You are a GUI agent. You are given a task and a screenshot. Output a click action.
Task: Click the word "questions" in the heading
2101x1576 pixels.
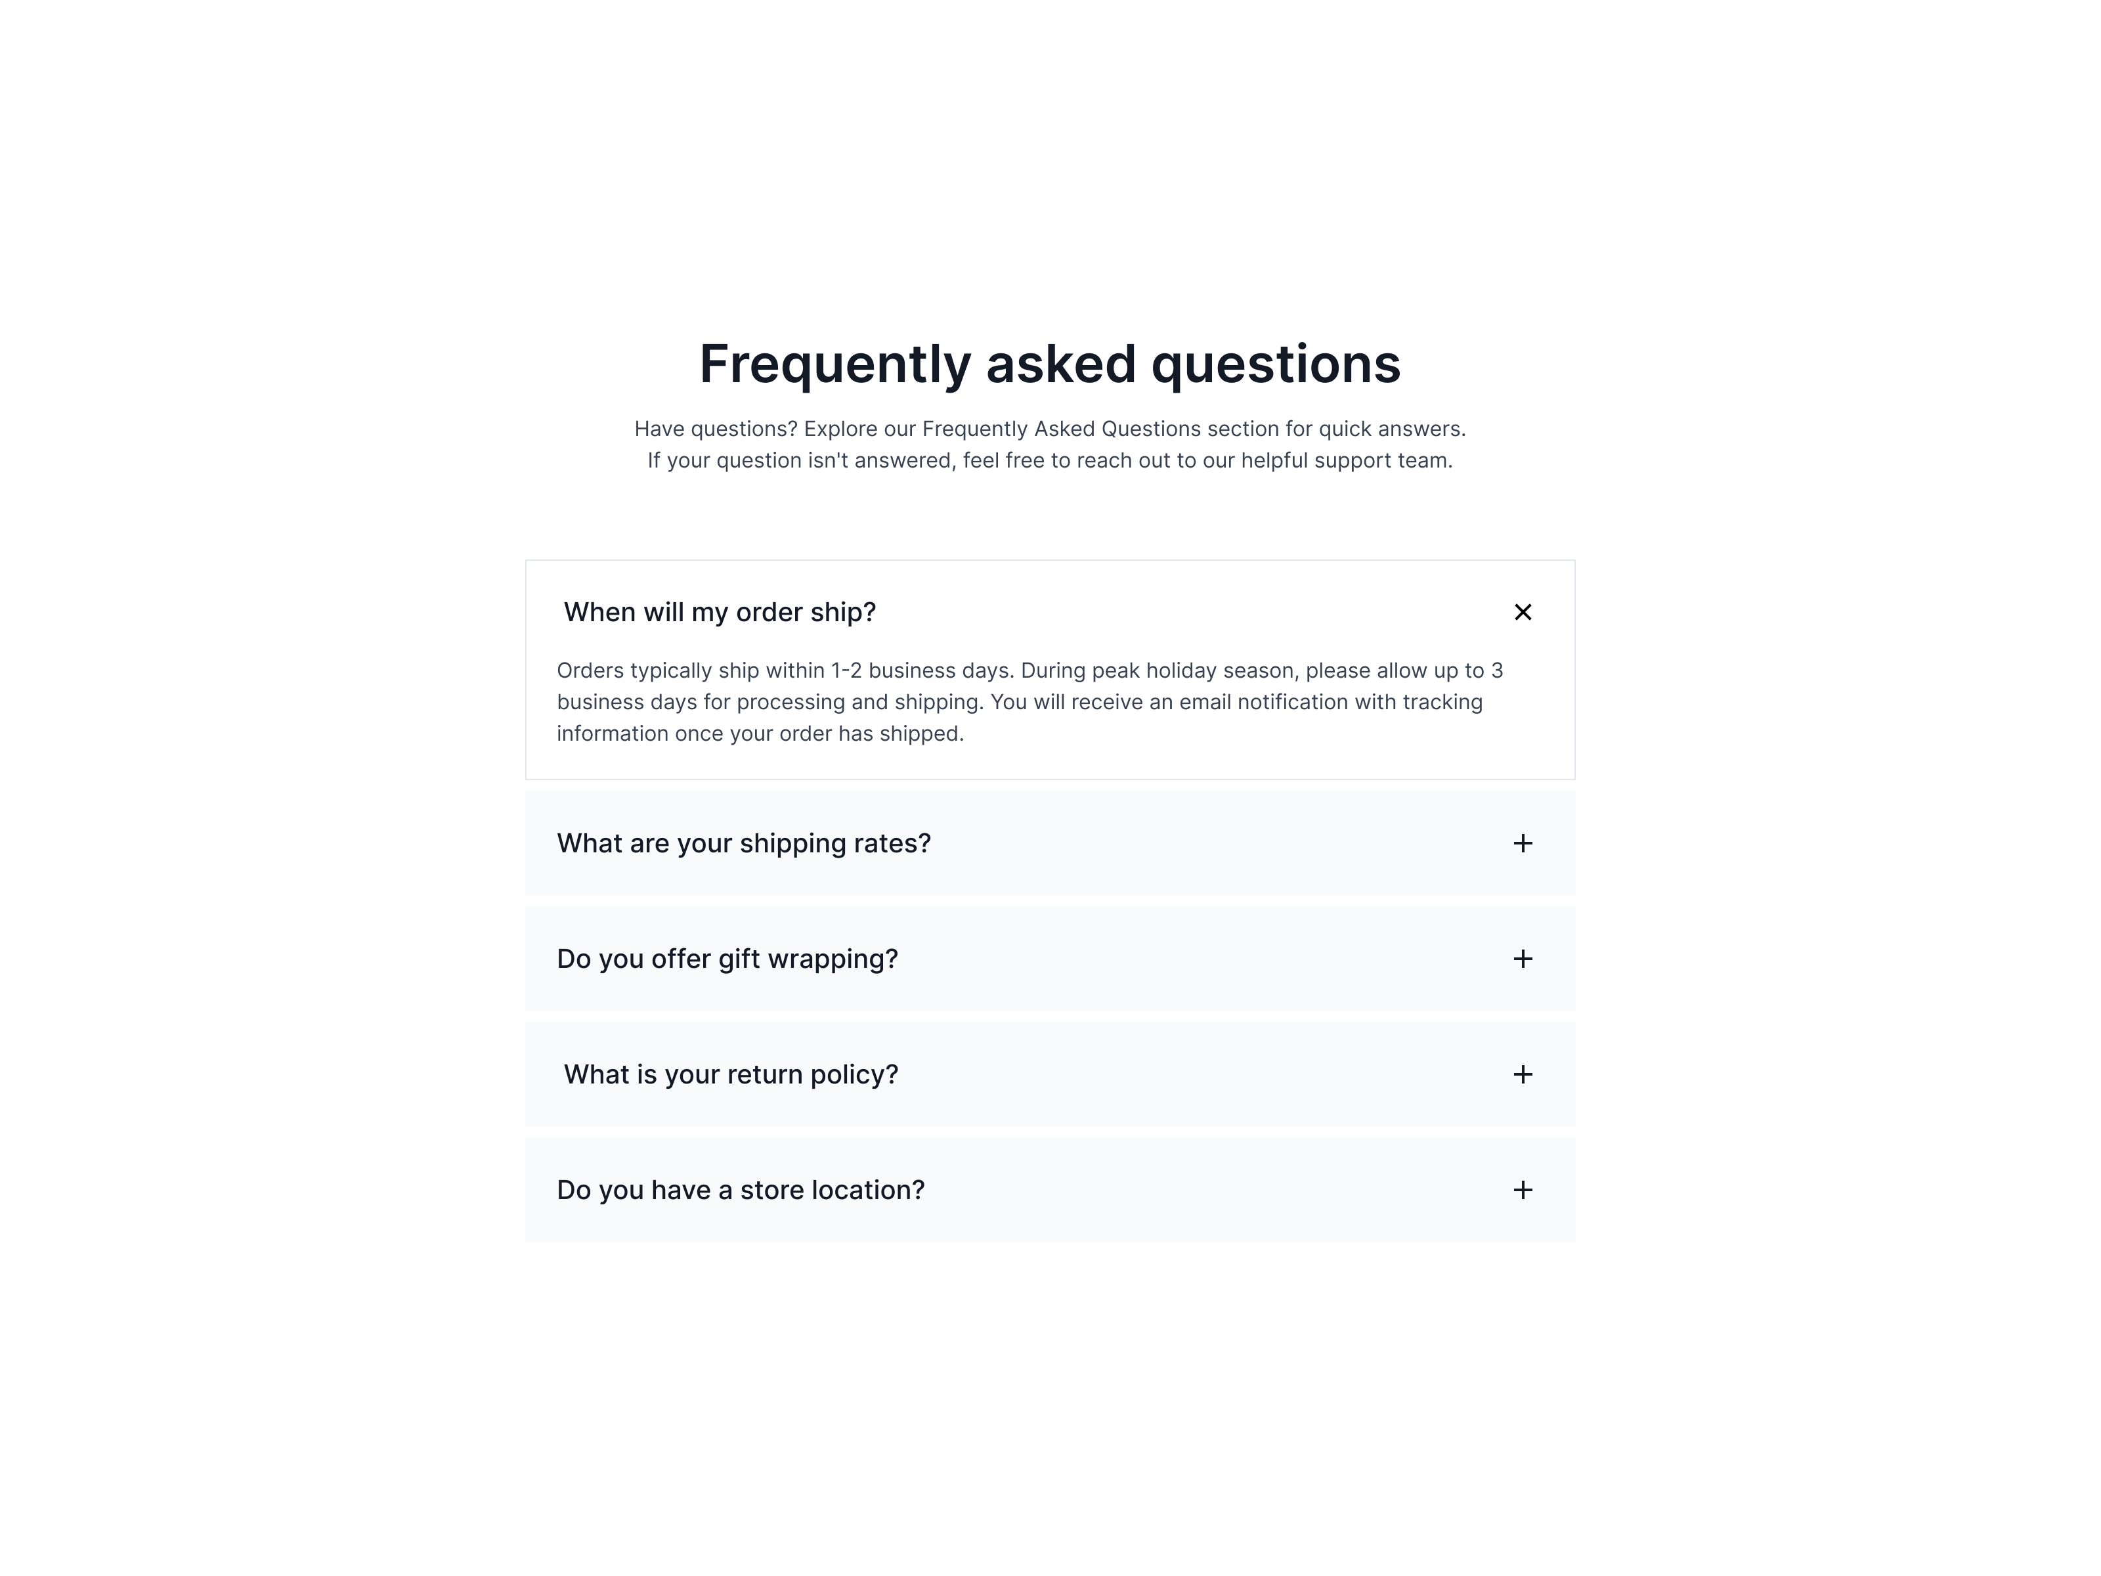[1276, 364]
